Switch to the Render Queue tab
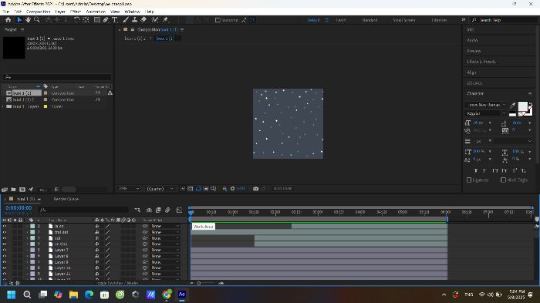The width and height of the screenshot is (540, 303). (x=66, y=199)
